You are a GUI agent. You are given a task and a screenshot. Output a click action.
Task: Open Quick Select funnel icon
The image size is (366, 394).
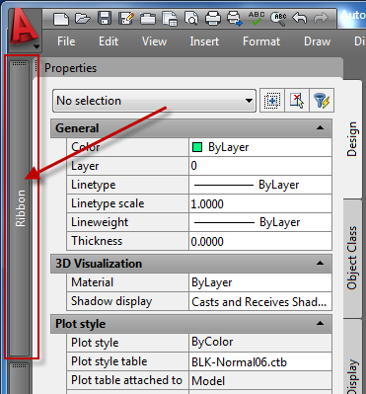tap(322, 100)
